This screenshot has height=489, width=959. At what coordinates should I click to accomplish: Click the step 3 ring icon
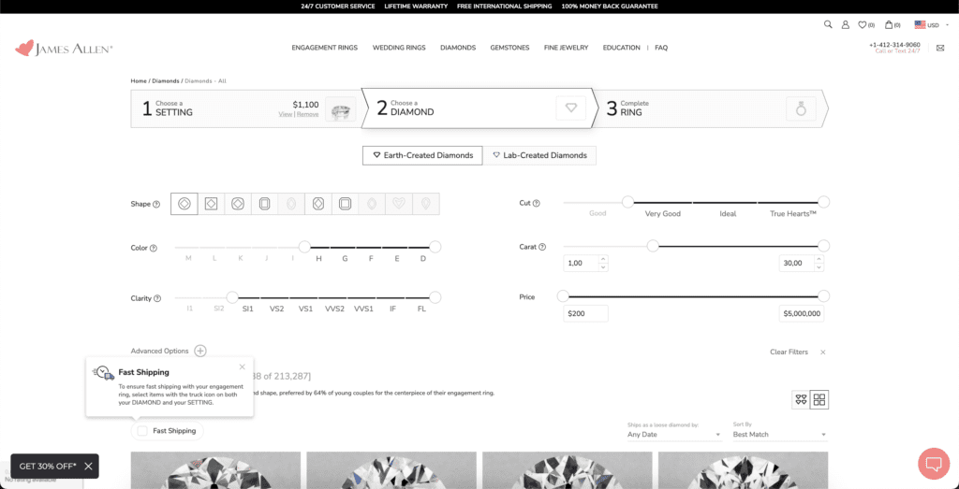pos(801,108)
